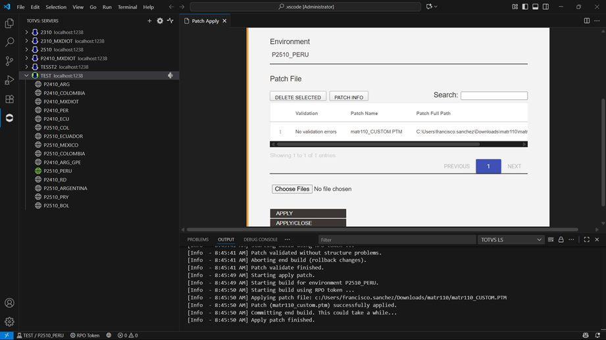606x340 pixels.
Task: Click the editor horizontal scrollbar
Action: point(382,230)
